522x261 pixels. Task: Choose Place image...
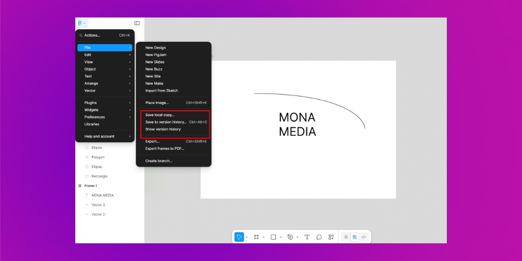[x=174, y=103]
